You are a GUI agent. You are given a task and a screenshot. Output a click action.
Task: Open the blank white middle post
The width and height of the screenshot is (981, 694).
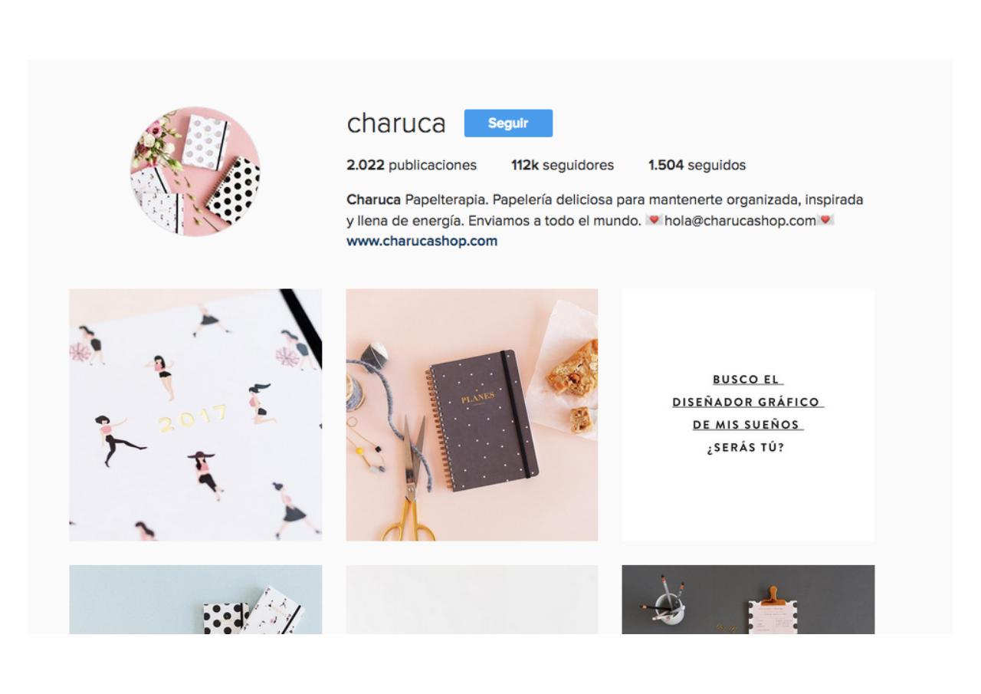point(472,600)
